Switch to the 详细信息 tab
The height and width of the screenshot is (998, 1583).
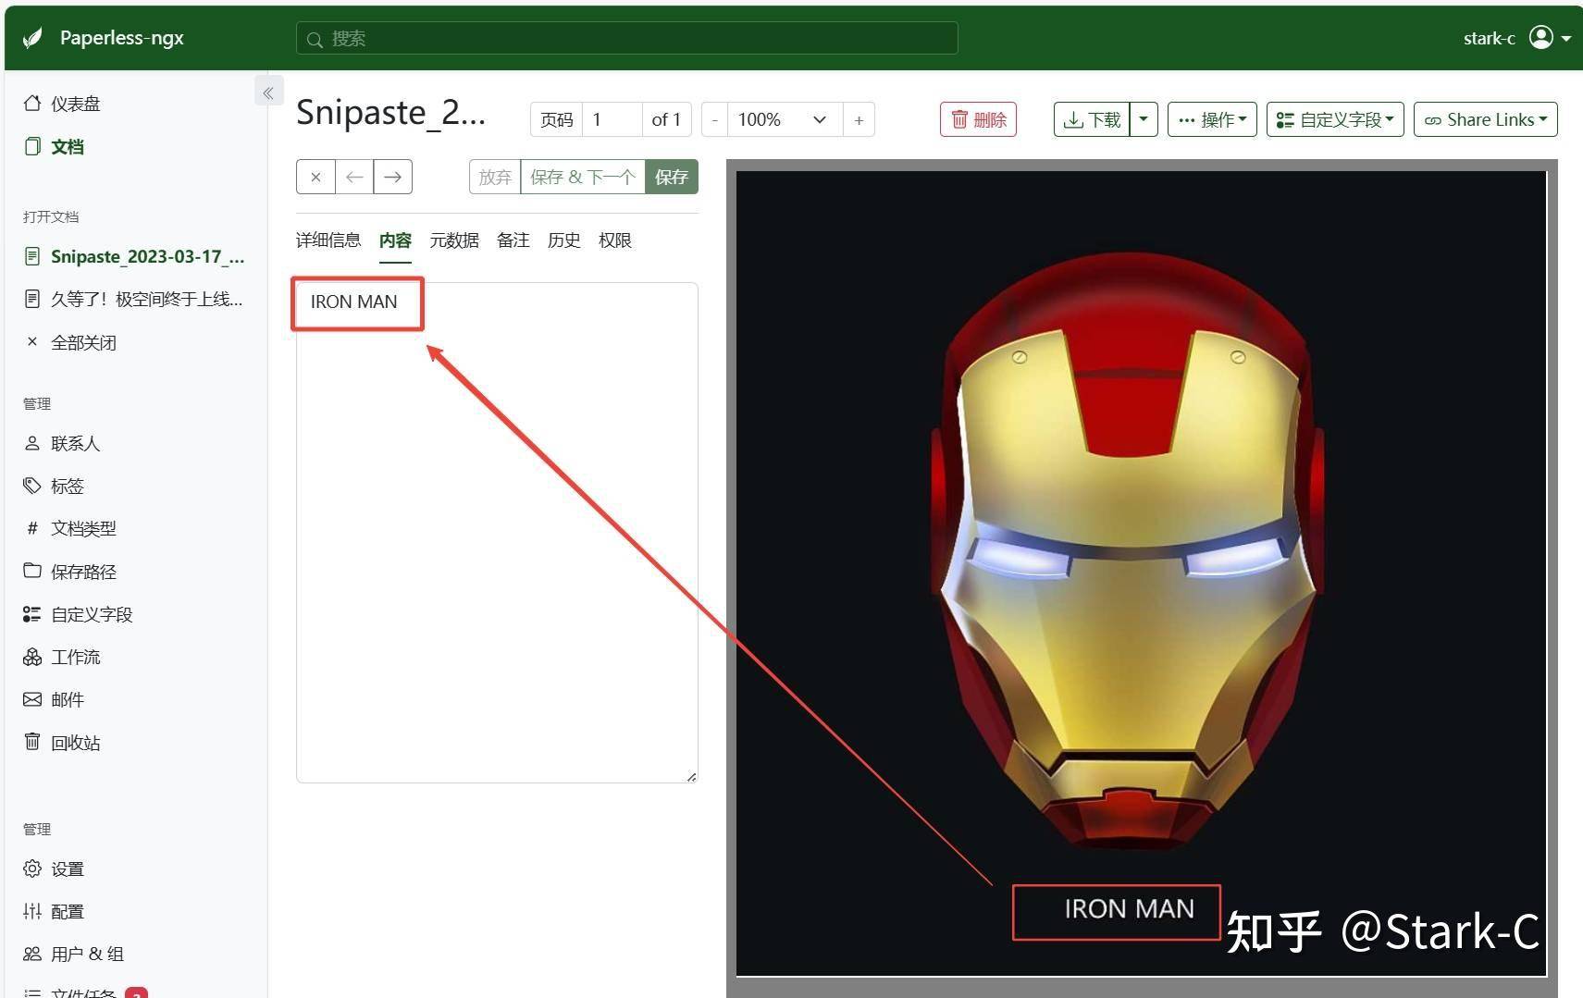click(328, 240)
